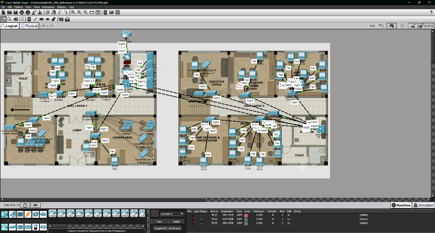Save the network with floppy icon
This screenshot has height=233, width=435.
pyautogui.click(x=16, y=12)
